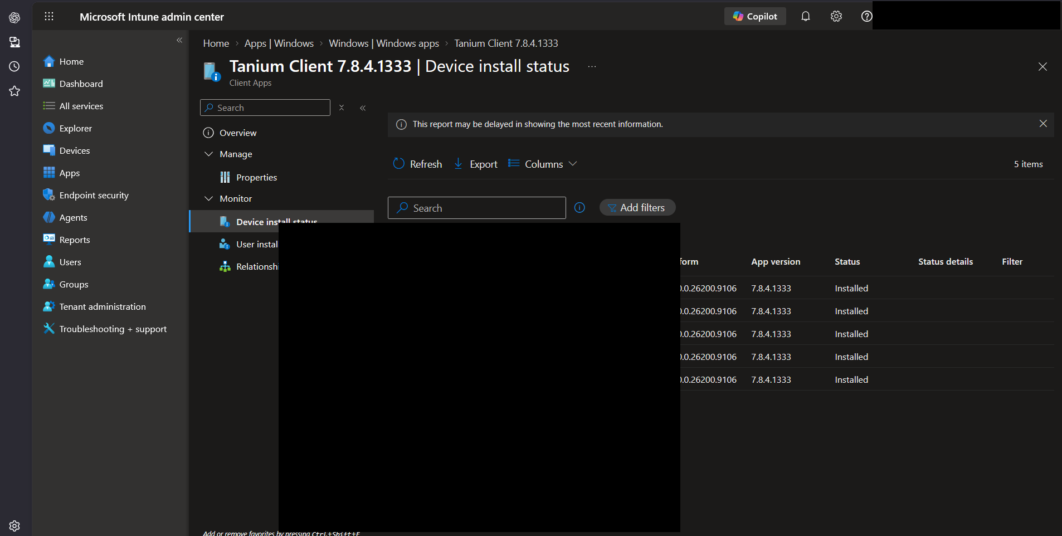Open notifications bell icon

(806, 16)
